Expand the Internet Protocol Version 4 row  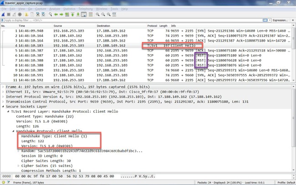pyautogui.click(x=3, y=97)
